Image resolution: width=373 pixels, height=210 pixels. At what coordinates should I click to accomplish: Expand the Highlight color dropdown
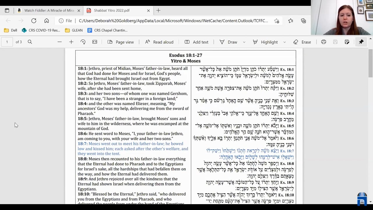point(284,42)
